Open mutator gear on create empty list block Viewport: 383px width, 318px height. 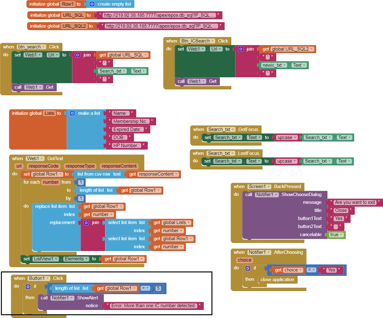(92, 4)
